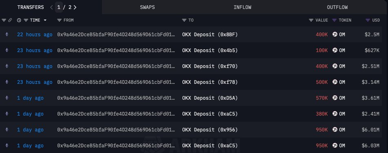Open the '22 hours ago' transaction link

pyautogui.click(x=35, y=35)
